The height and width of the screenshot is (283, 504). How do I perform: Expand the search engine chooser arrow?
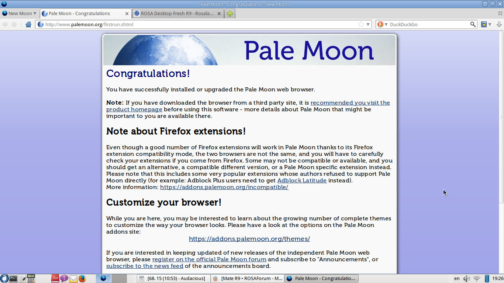386,24
